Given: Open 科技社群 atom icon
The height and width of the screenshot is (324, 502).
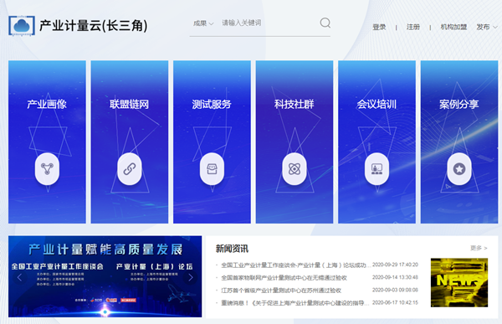Looking at the screenshot, I should coord(295,168).
